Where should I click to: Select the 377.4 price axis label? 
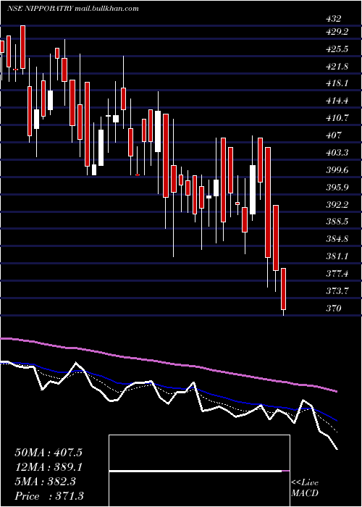[x=337, y=274]
